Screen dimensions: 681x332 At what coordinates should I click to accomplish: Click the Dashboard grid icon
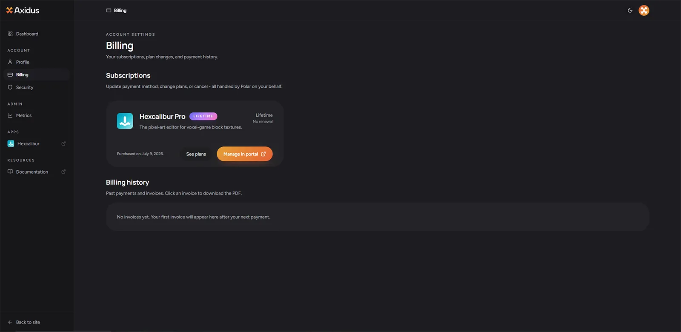pos(10,34)
